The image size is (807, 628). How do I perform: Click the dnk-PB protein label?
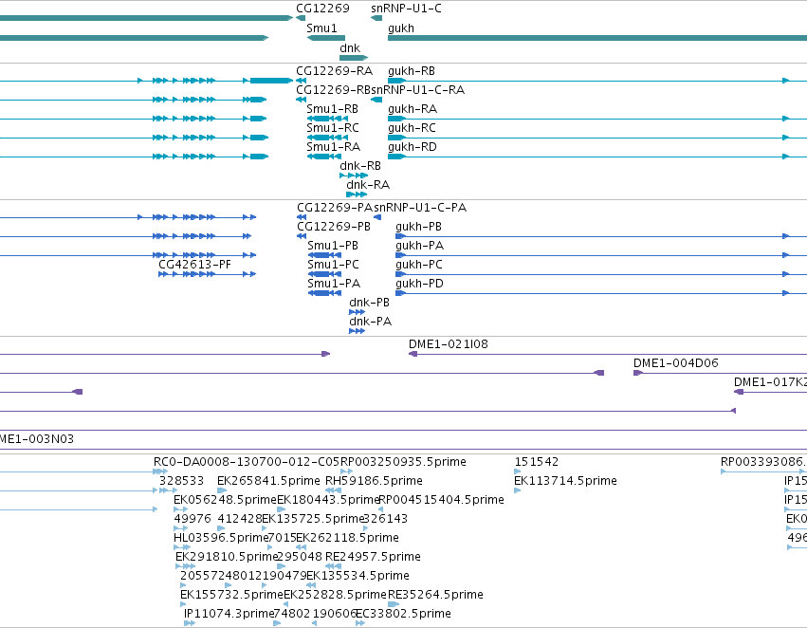point(369,303)
